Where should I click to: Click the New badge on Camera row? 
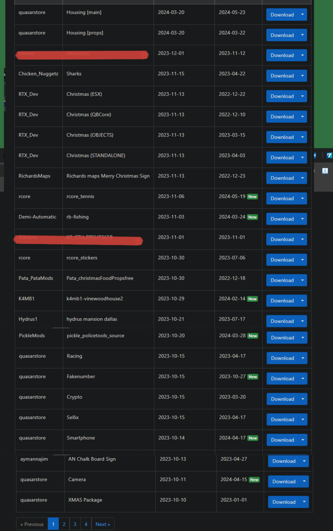(254, 480)
